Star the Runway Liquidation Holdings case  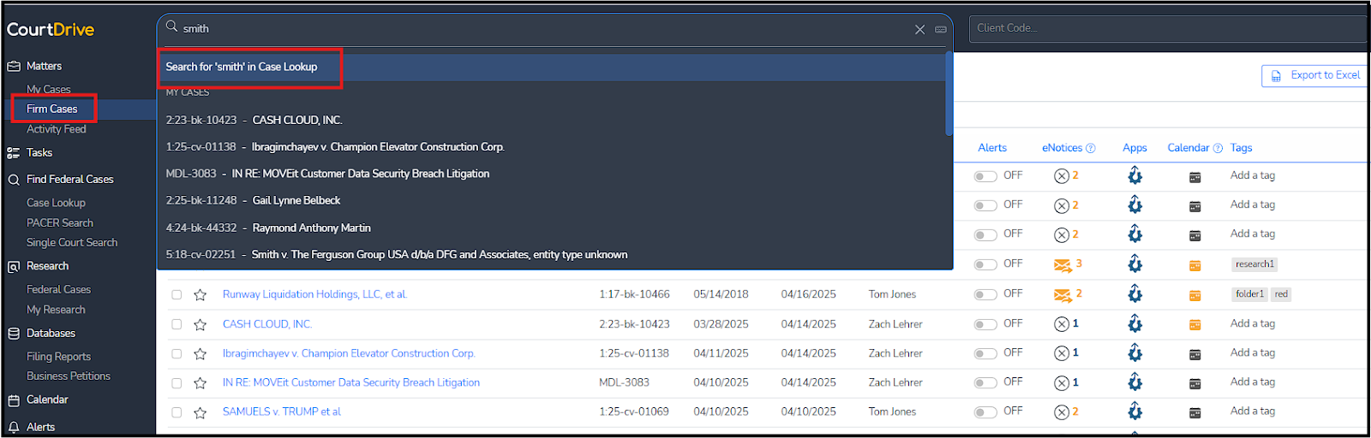pos(200,295)
